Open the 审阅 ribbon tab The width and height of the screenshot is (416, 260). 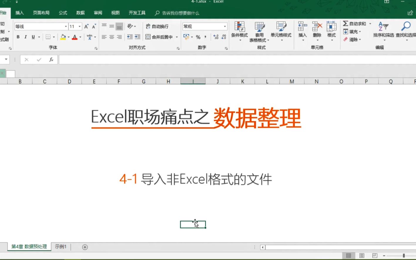coord(98,13)
